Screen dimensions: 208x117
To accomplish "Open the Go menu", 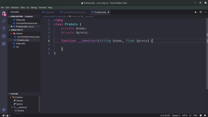I will [28, 7].
